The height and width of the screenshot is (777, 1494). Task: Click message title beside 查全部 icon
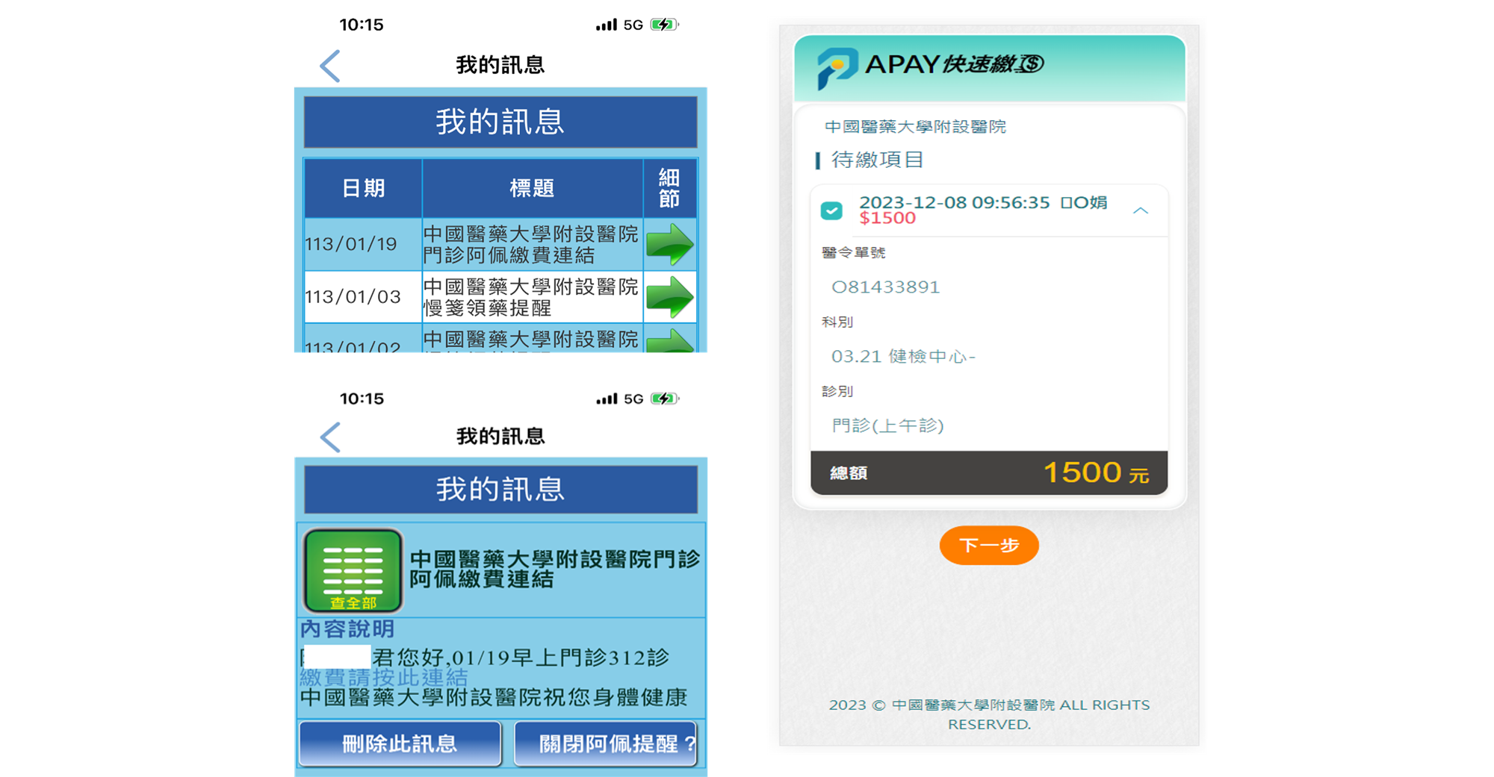[554, 569]
